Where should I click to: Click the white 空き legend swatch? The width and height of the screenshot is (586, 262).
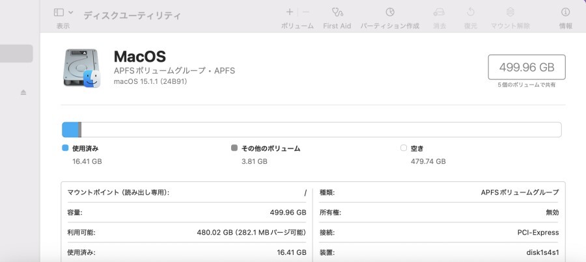click(403, 148)
